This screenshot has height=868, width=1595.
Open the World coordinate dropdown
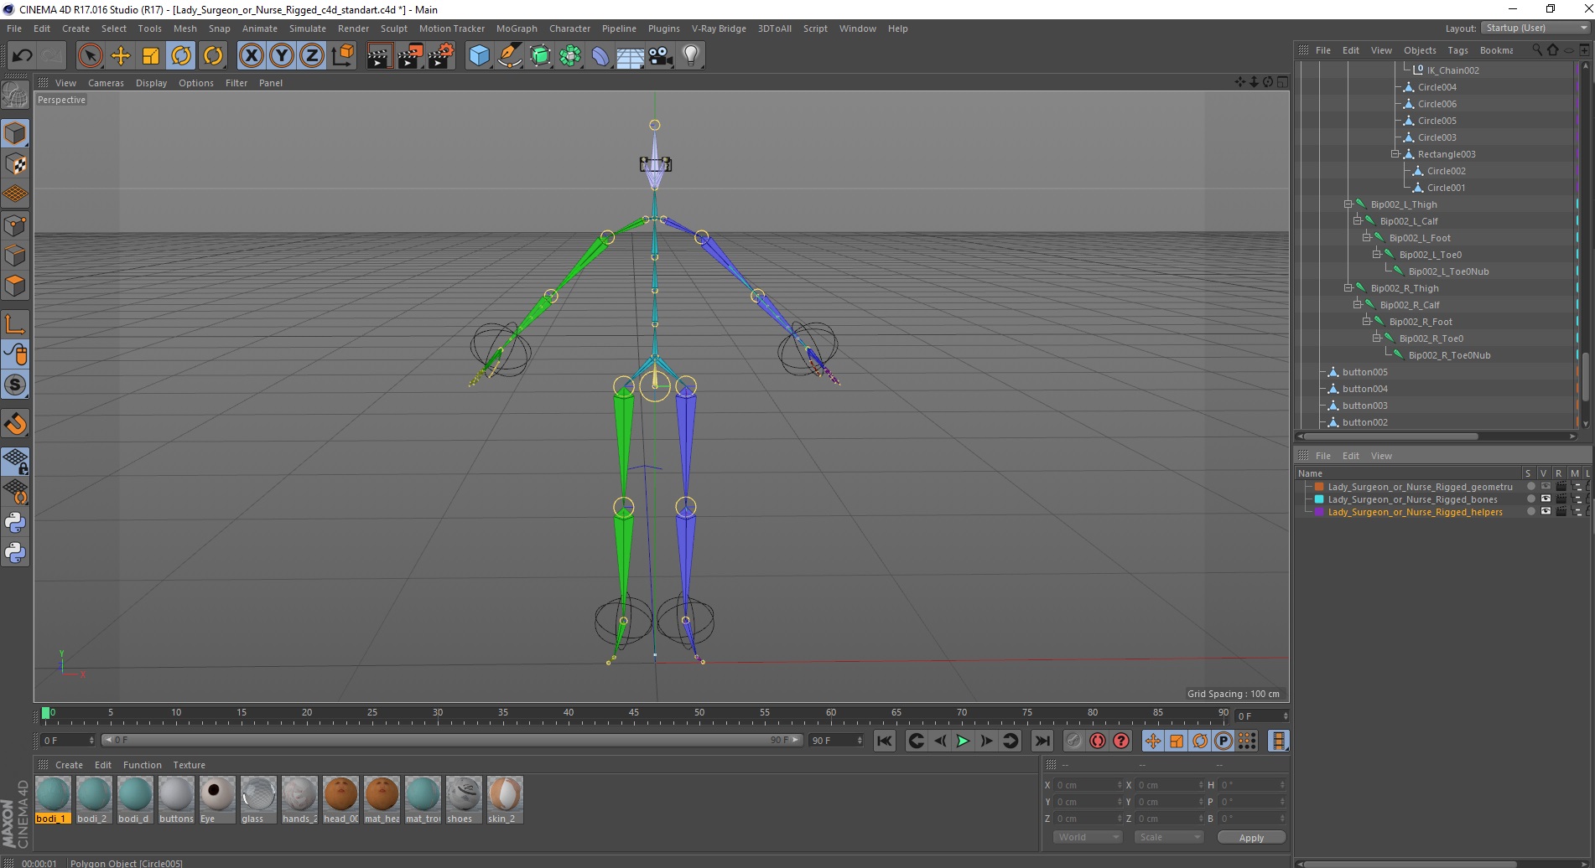tap(1088, 837)
